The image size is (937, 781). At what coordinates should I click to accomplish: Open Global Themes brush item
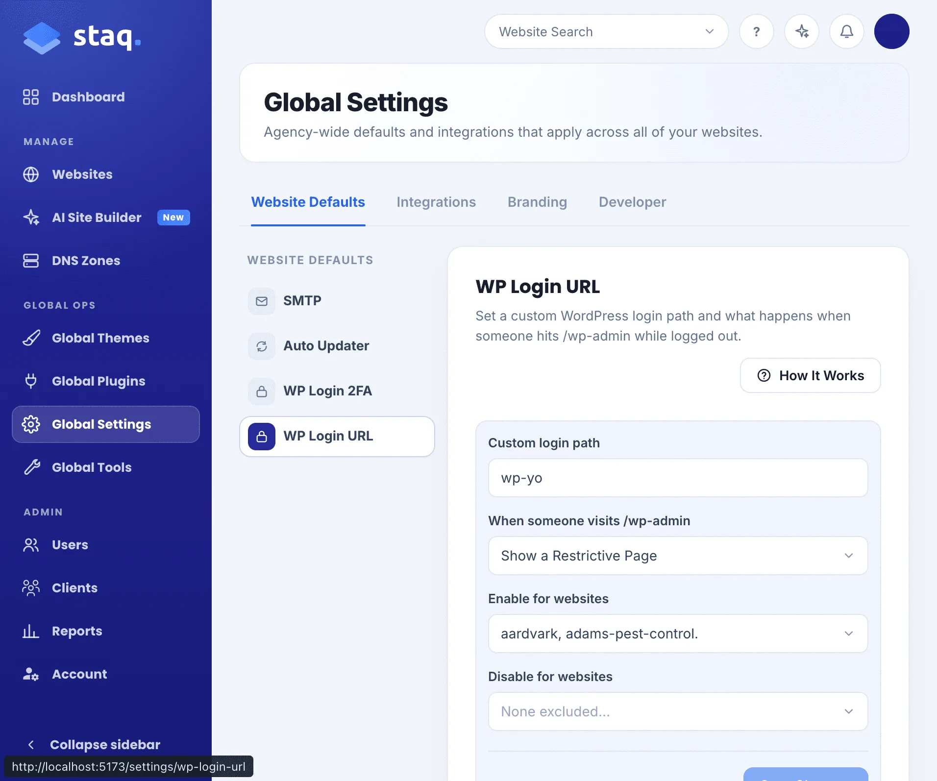click(106, 338)
